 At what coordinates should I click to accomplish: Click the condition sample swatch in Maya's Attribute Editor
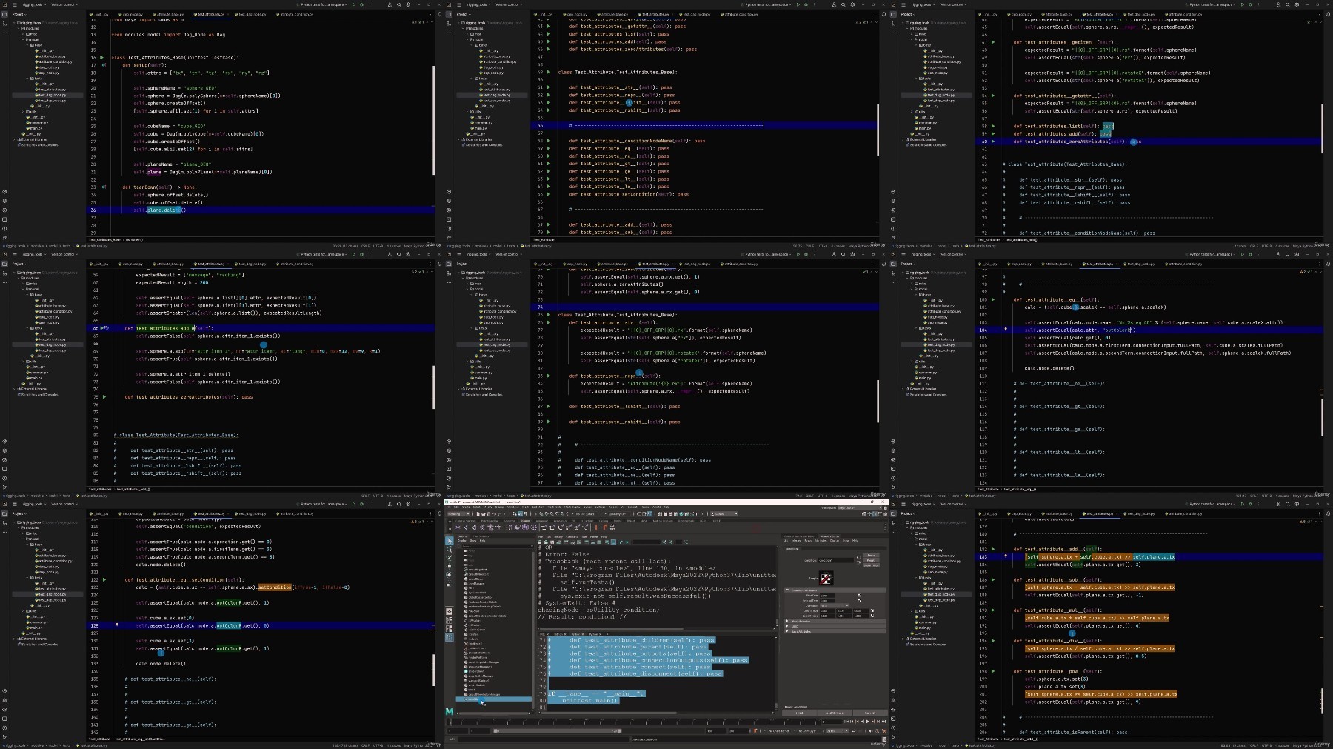point(826,578)
